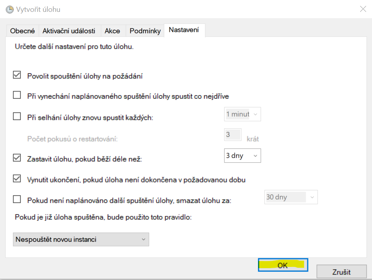Image resolution: width=372 pixels, height=280 pixels.
Task: Click the Nastavení tab
Action: pyautogui.click(x=184, y=30)
